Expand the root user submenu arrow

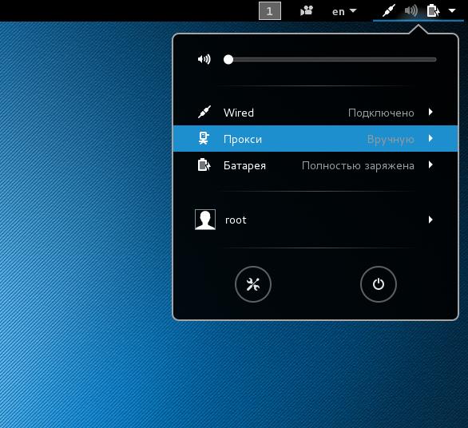430,220
